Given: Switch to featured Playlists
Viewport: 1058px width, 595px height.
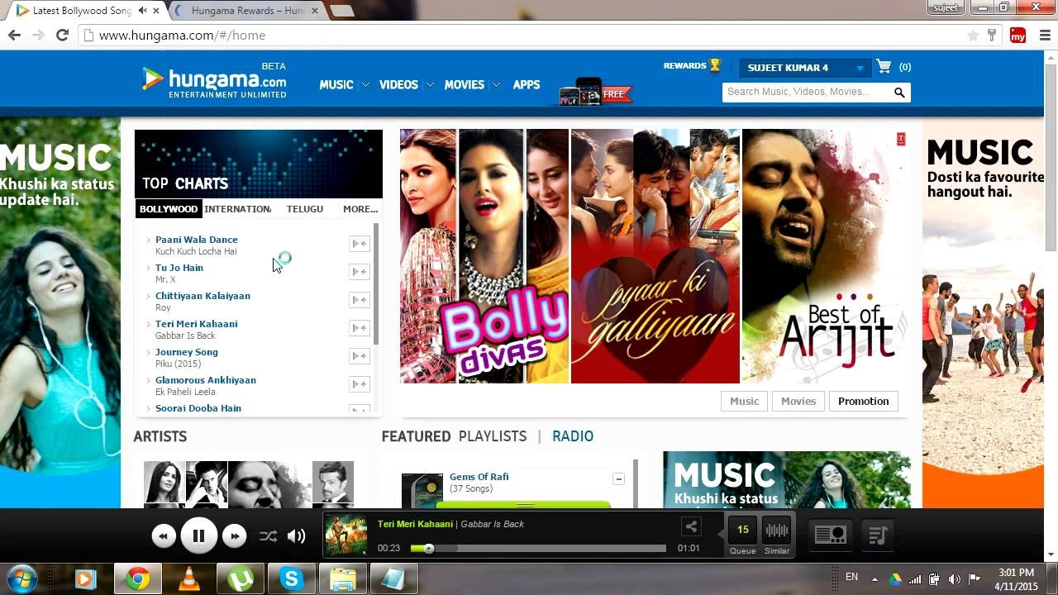Looking at the screenshot, I should [x=493, y=436].
